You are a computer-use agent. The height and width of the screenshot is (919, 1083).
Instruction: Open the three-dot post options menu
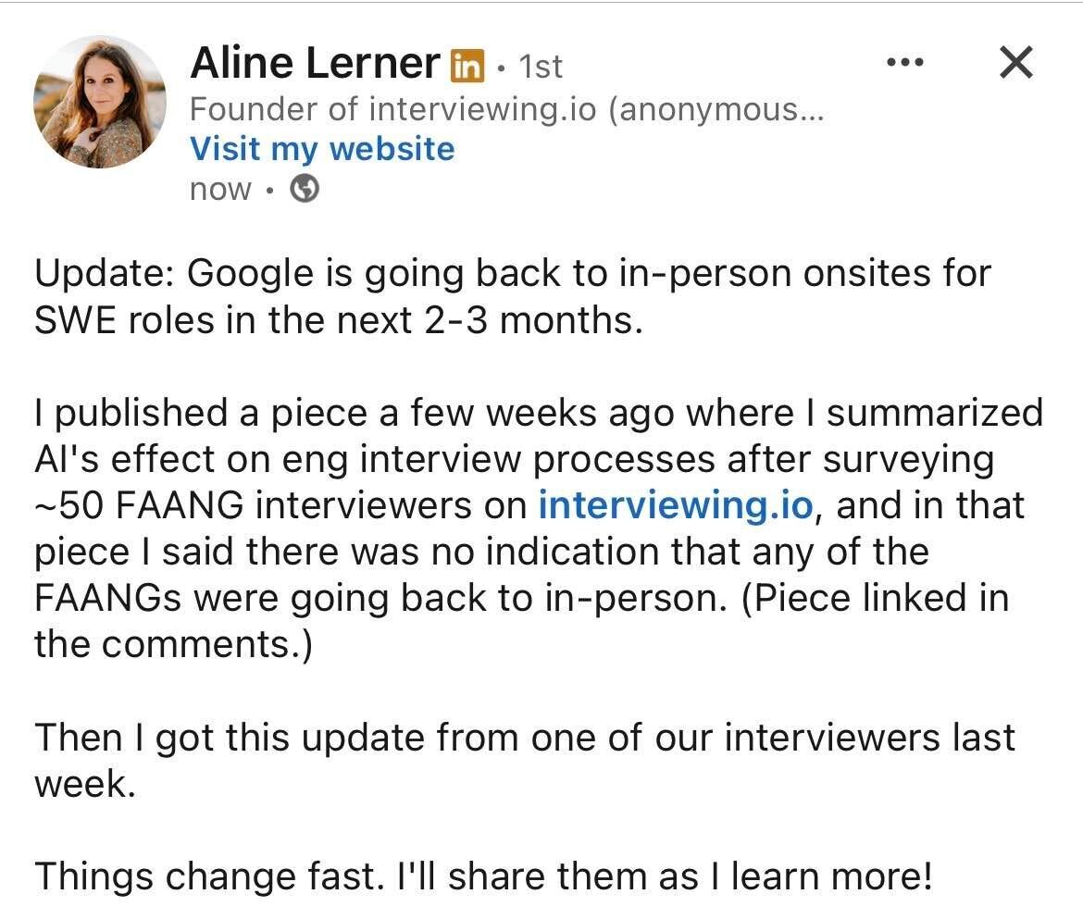pyautogui.click(x=904, y=63)
